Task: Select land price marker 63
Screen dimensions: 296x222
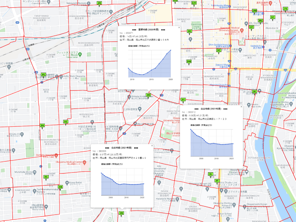Action: click(x=190, y=31)
